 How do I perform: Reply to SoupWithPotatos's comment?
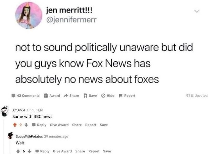[43, 151]
